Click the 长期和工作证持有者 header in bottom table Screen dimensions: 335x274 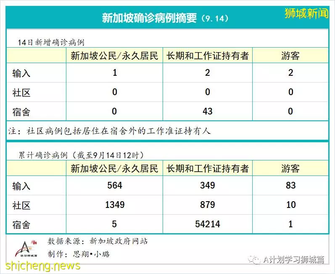(x=208, y=168)
